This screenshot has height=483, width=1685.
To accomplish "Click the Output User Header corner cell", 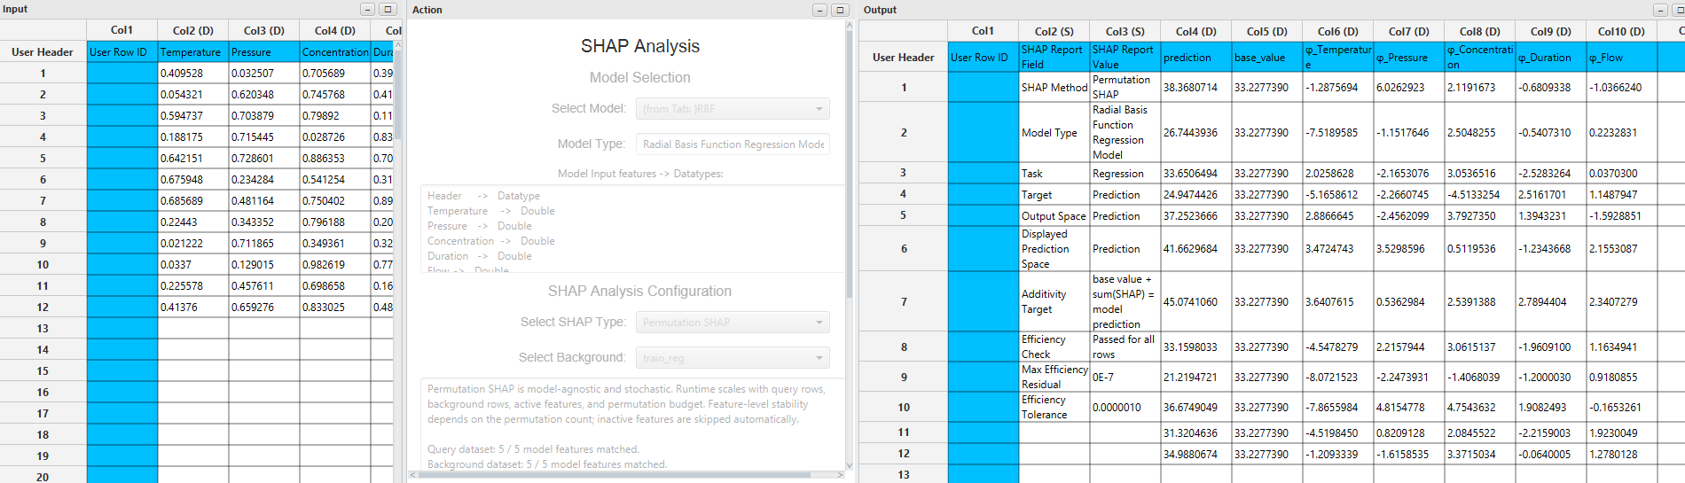I will (x=904, y=57).
